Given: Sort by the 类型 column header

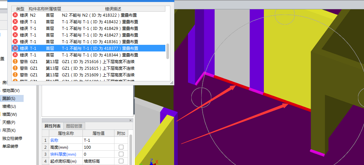Looking at the screenshot, I should tap(20, 9).
